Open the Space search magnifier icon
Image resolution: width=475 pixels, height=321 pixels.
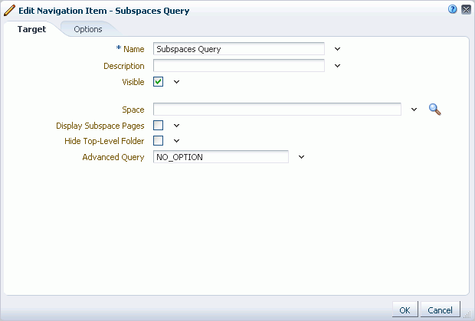(x=434, y=110)
